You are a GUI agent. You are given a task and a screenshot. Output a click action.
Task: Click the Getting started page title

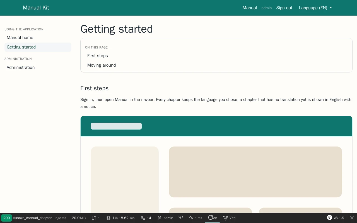coord(117,29)
